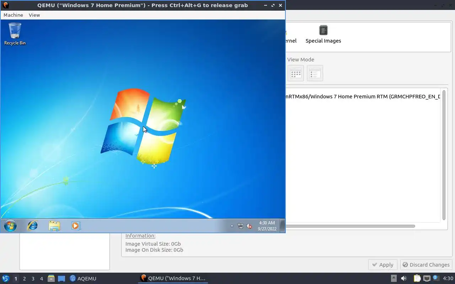Select the Windows 7 Home Premium RTM entry

pyautogui.click(x=363, y=97)
